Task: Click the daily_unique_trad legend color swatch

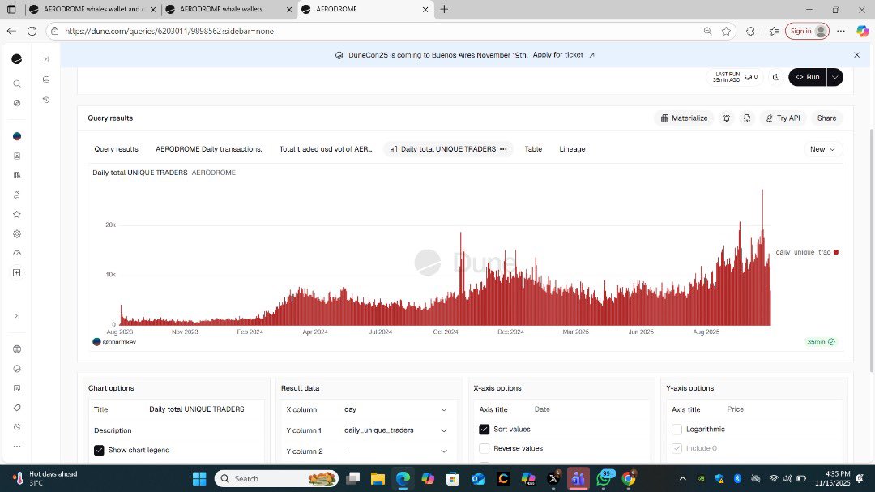Action: tap(836, 252)
